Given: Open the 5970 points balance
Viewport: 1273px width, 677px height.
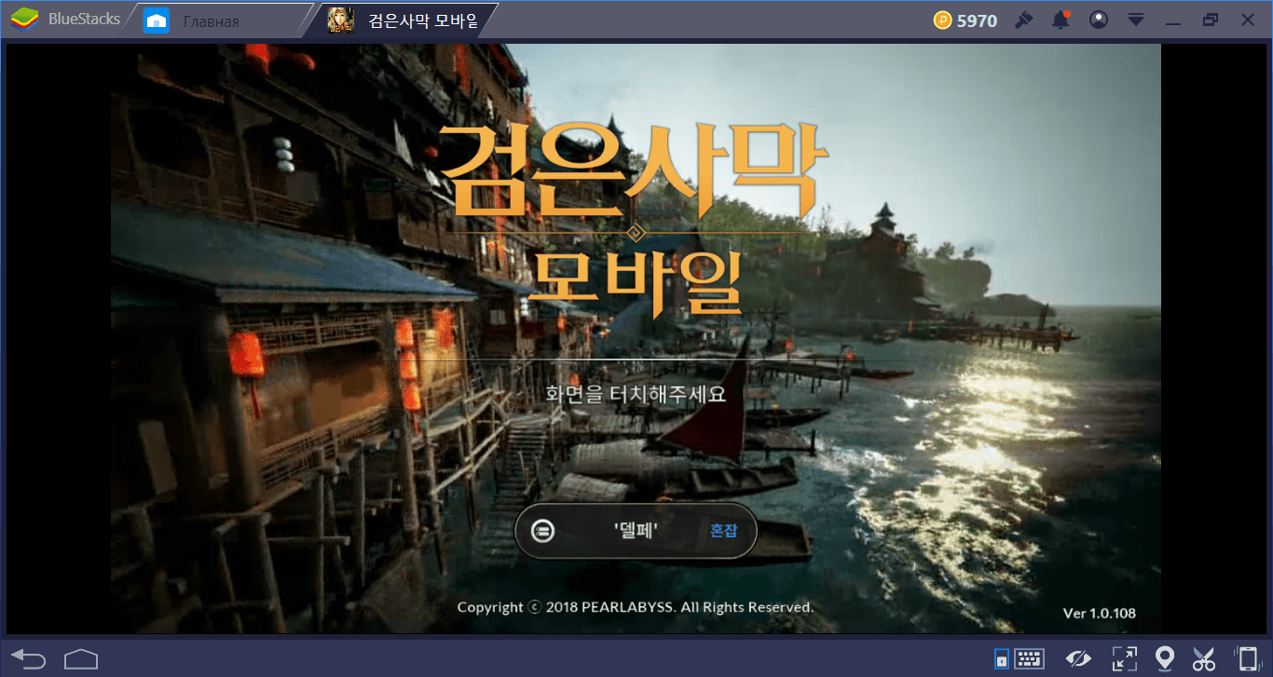Looking at the screenshot, I should pos(977,20).
